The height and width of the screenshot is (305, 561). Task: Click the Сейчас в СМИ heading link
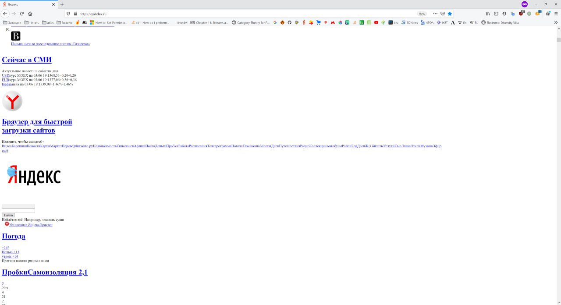click(27, 60)
